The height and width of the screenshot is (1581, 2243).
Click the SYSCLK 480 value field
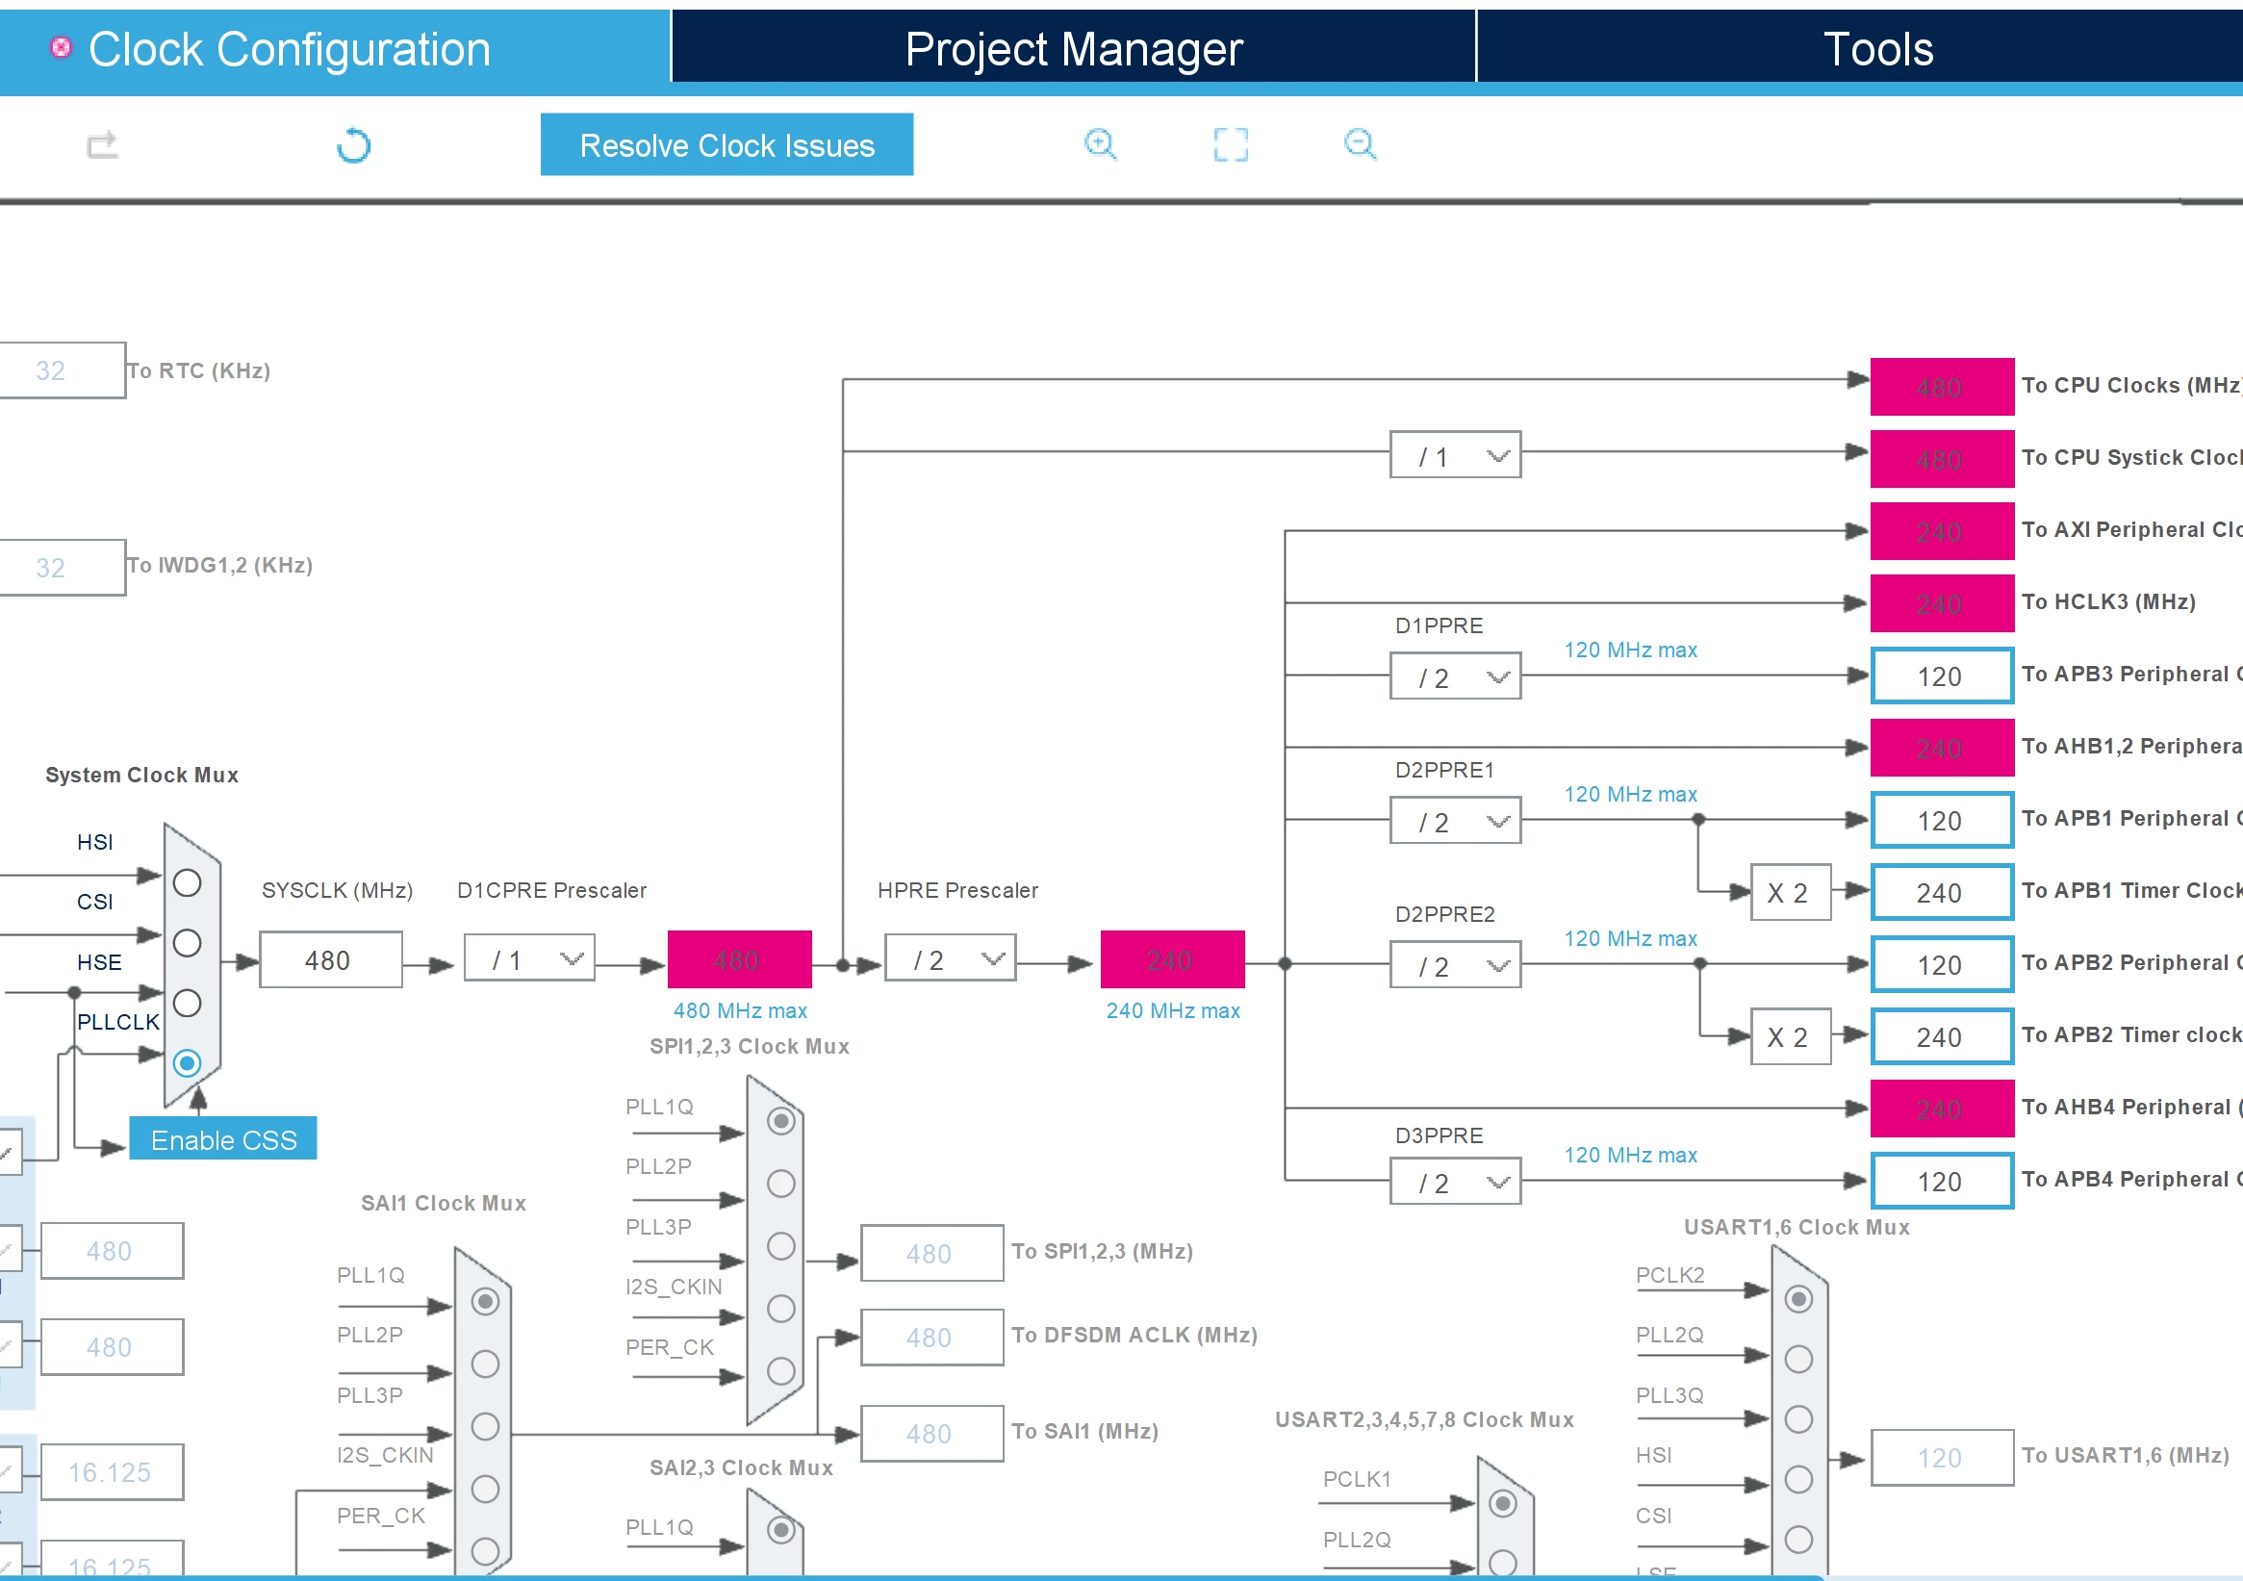(x=330, y=960)
